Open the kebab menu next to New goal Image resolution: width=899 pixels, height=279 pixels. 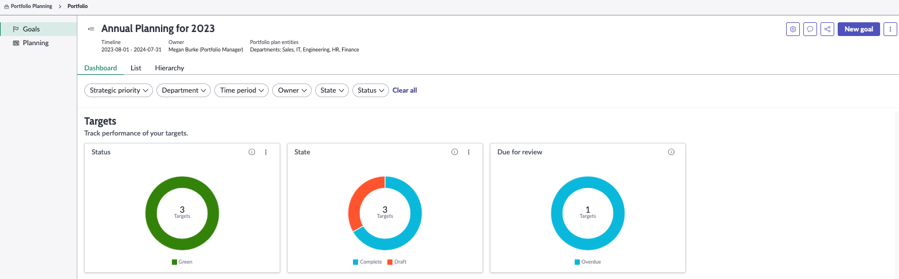pyautogui.click(x=890, y=29)
